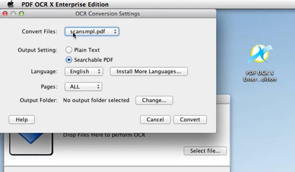Image resolution: width=295 pixels, height=172 pixels.
Task: Click Cancel to dismiss the settings dialog
Action: pos(155,120)
